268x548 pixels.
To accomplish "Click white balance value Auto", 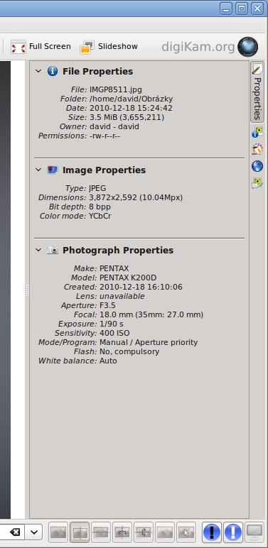I will point(108,361).
